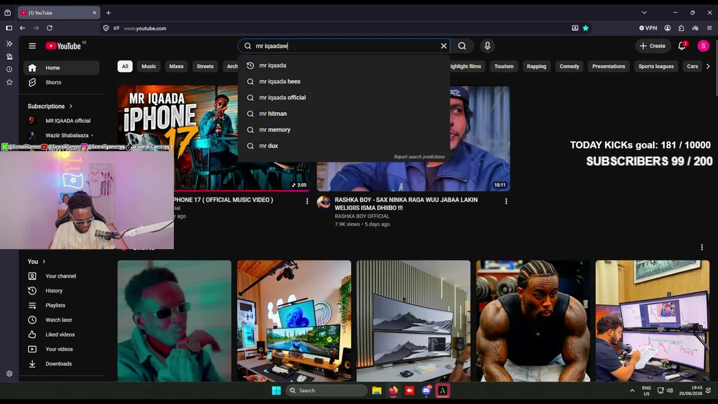Open the Create menu button
This screenshot has width=718, height=404.
pos(652,46)
